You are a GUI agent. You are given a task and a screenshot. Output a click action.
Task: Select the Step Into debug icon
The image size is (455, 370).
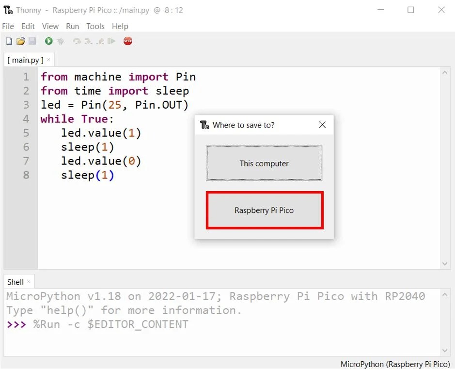pyautogui.click(x=89, y=41)
